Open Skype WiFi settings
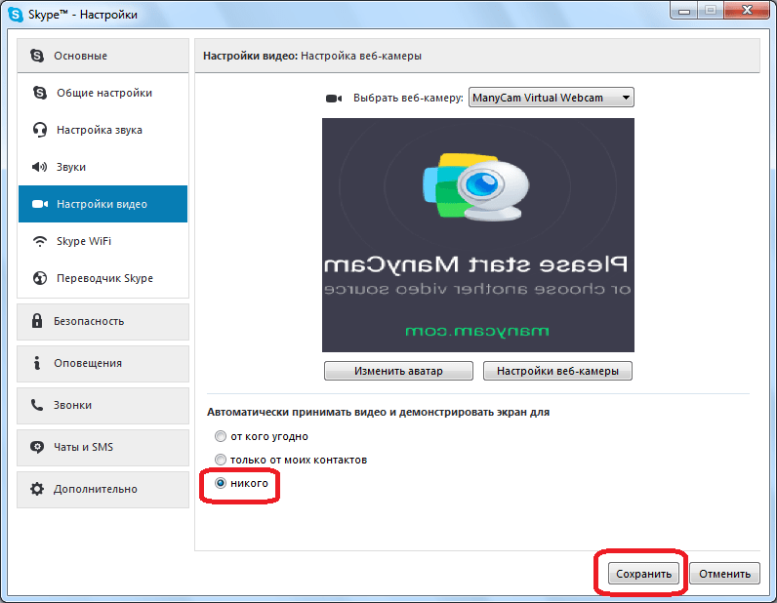Screen dimensions: 777x603 [x=103, y=241]
